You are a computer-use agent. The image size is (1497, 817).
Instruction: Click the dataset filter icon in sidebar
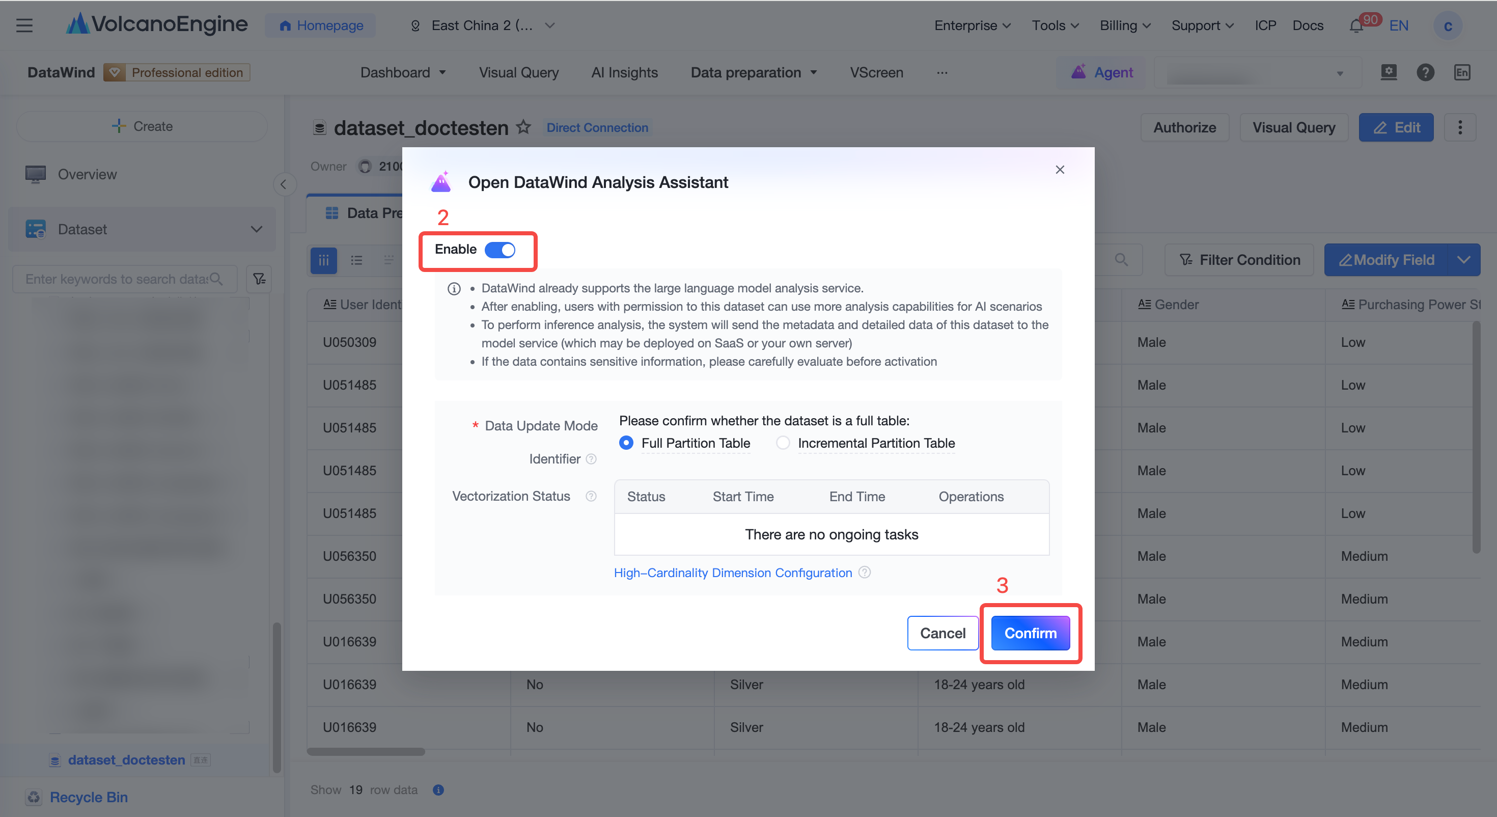pyautogui.click(x=259, y=279)
